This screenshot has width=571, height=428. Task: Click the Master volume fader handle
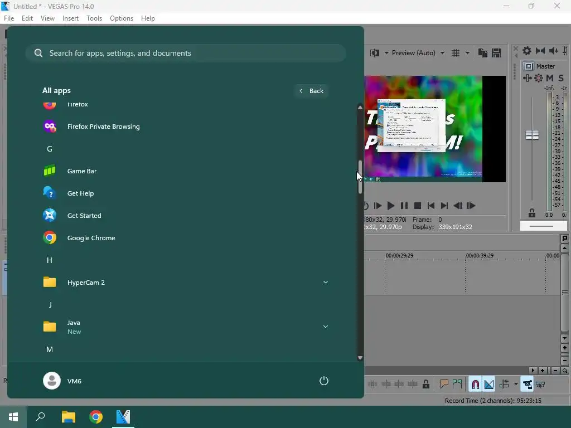click(532, 135)
